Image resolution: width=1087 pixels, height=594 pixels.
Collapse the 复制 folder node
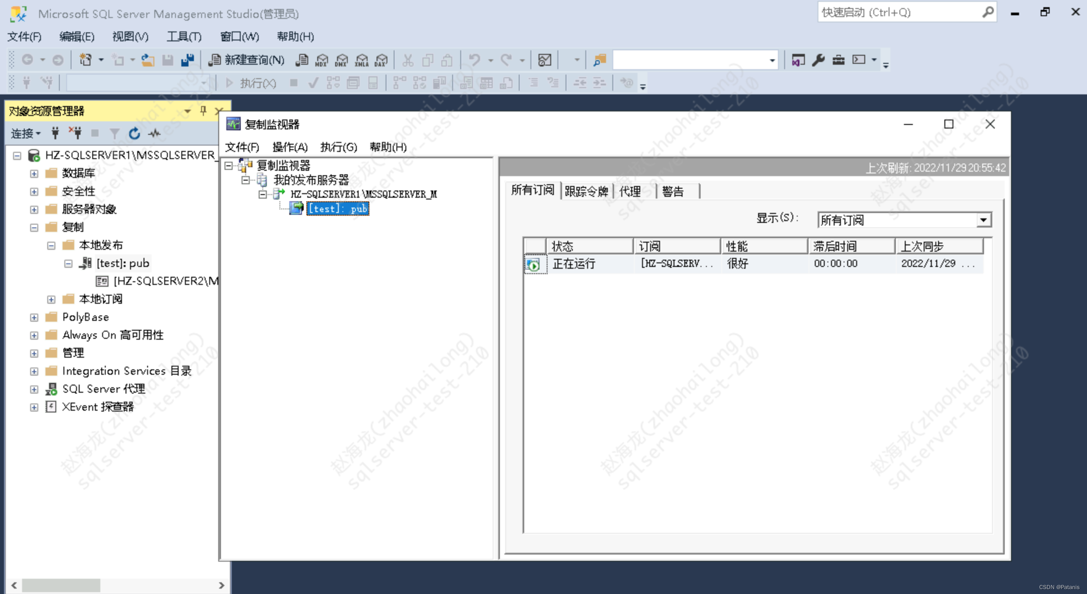point(34,227)
